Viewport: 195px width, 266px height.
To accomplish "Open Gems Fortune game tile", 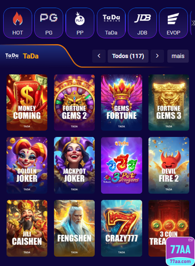I will pyautogui.click(x=121, y=102).
